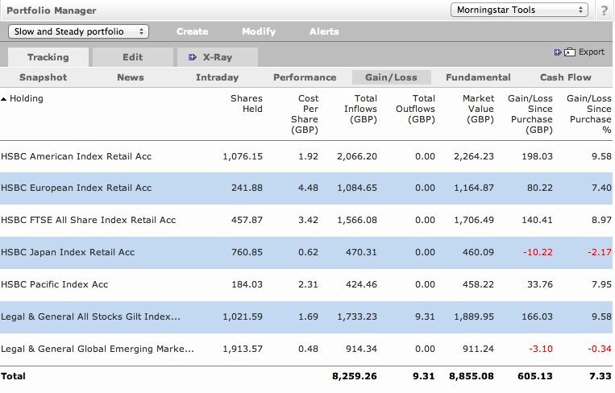Open Legal & General All Stocks Gilt holding
Viewport: 615px width, 393px height.
click(90, 316)
